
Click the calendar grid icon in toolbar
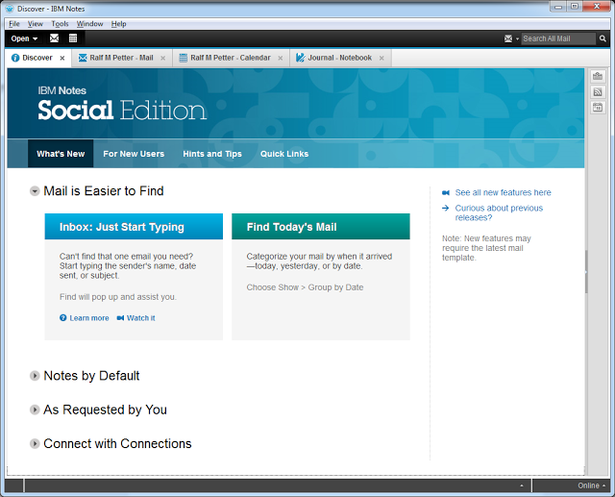(x=73, y=38)
